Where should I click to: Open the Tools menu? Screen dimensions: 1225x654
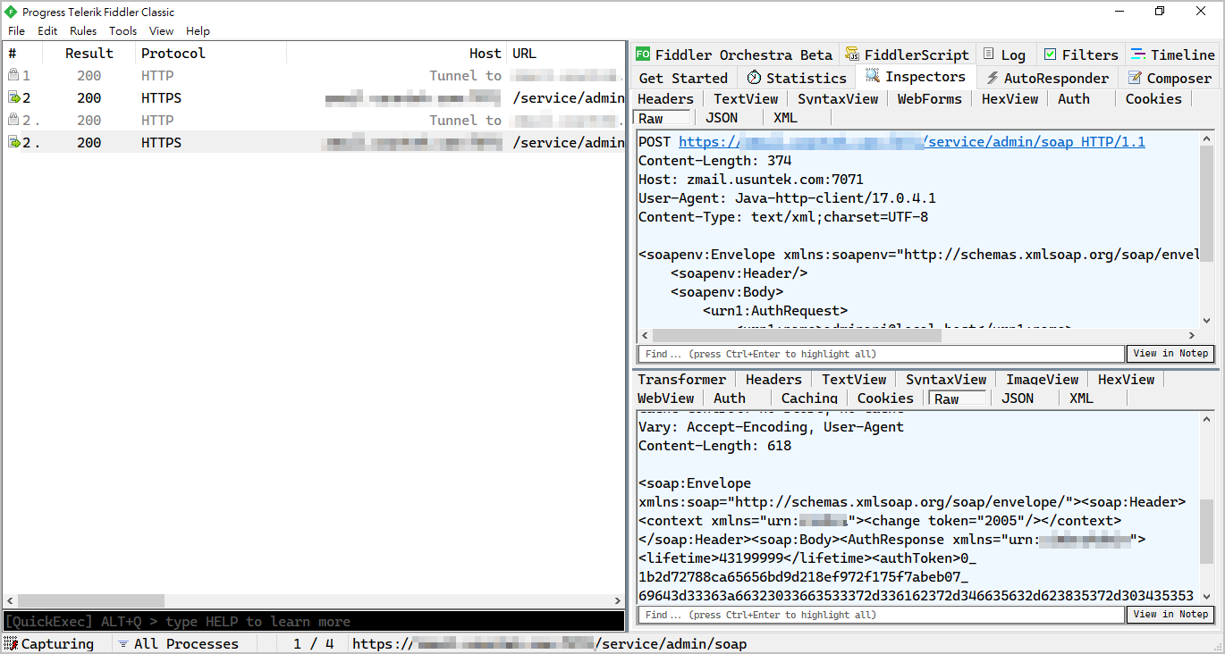pos(122,30)
